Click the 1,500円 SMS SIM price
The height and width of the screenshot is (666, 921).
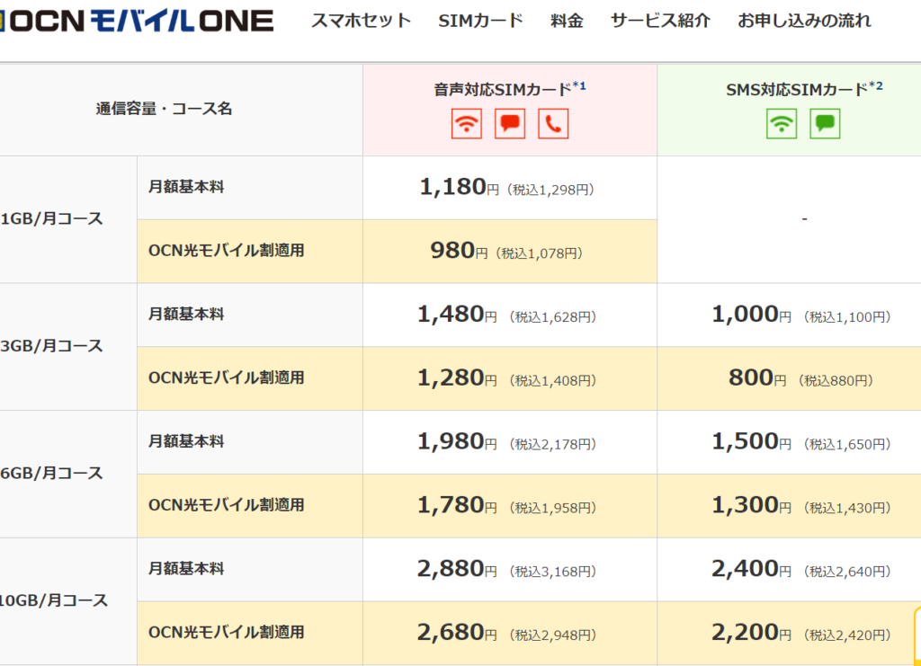[801, 442]
